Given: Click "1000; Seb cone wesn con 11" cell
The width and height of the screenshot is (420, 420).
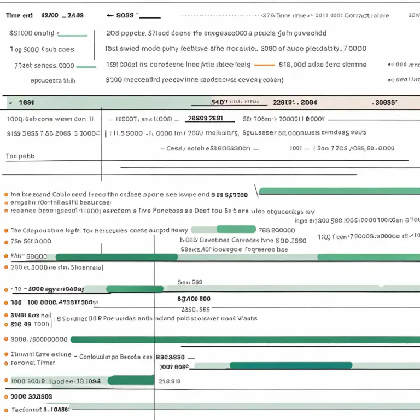Looking at the screenshot, I should [50, 119].
